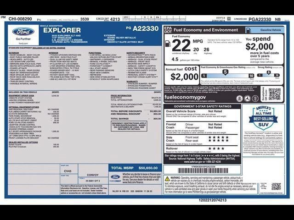294x220 pixels.
Task: Click the Ford Credit logo
Action: (x=115, y=178)
